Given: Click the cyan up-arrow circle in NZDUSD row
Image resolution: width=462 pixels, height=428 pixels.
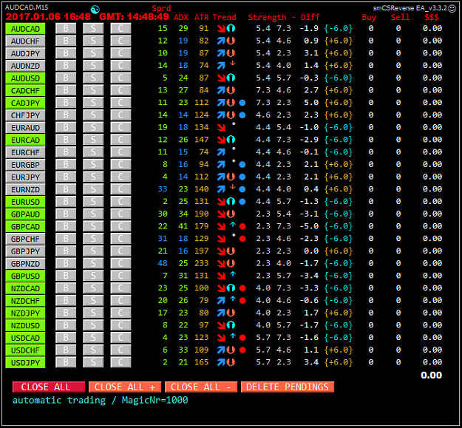Looking at the screenshot, I should 231,325.
